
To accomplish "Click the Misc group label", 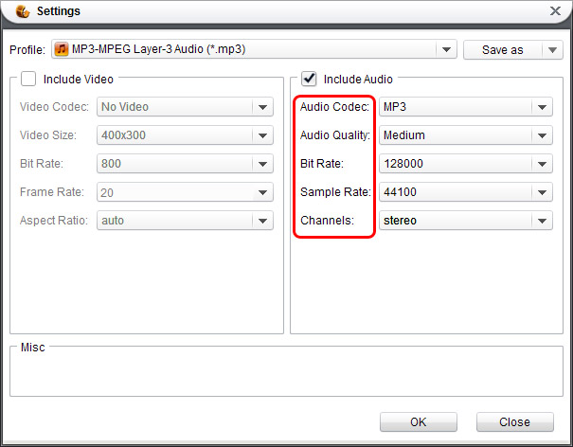I will click(x=33, y=348).
